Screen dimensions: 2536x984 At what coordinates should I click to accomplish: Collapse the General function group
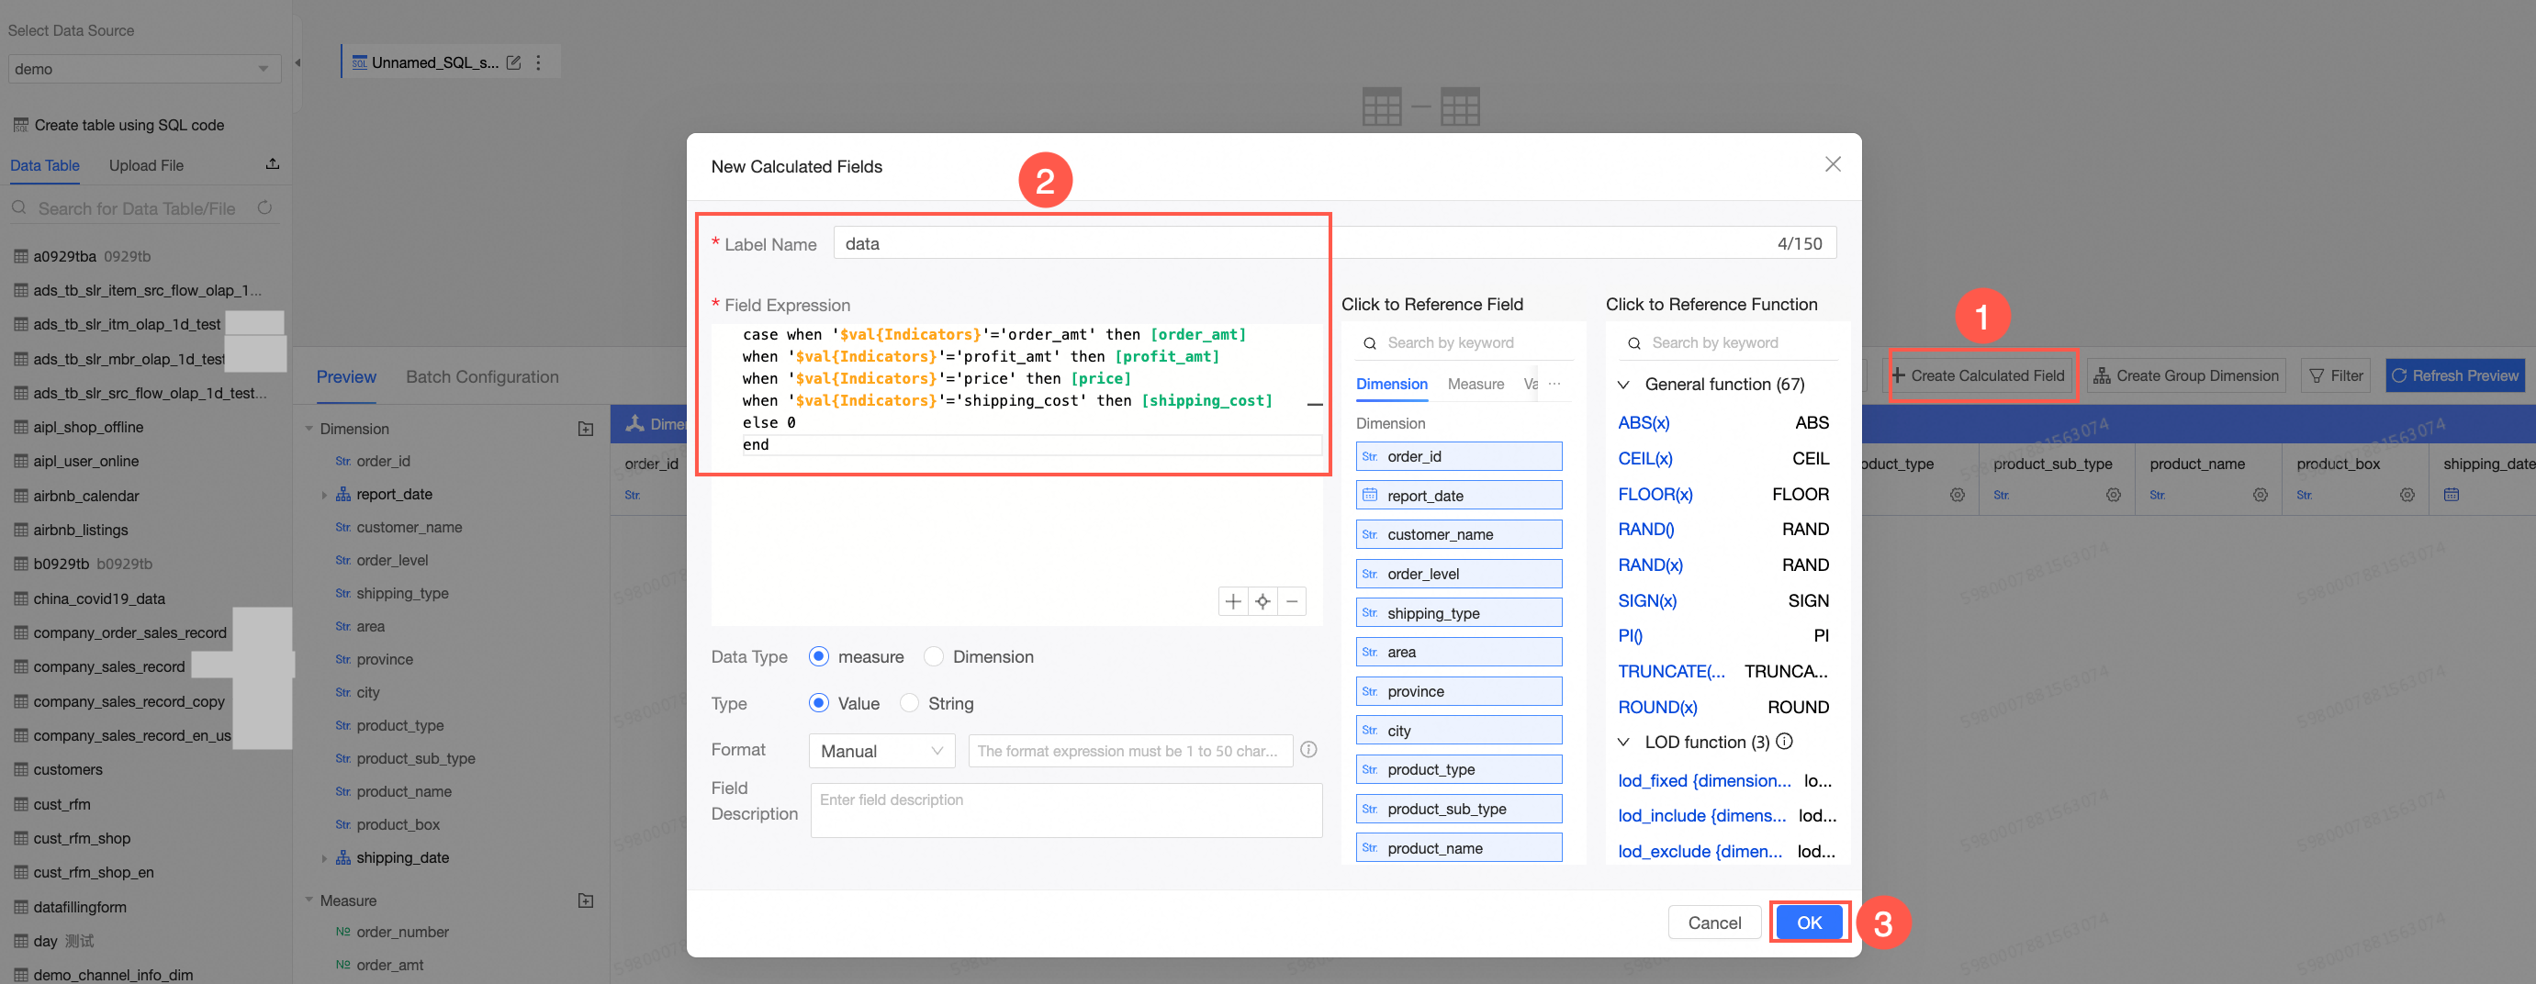tap(1623, 384)
